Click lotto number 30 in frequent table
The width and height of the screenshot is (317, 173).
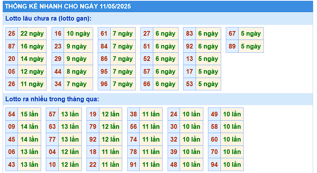[174, 127]
